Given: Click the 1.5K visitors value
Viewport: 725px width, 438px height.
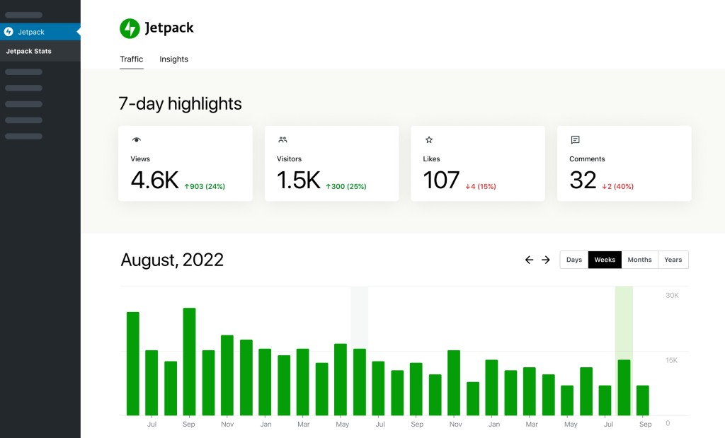Looking at the screenshot, I should [299, 180].
